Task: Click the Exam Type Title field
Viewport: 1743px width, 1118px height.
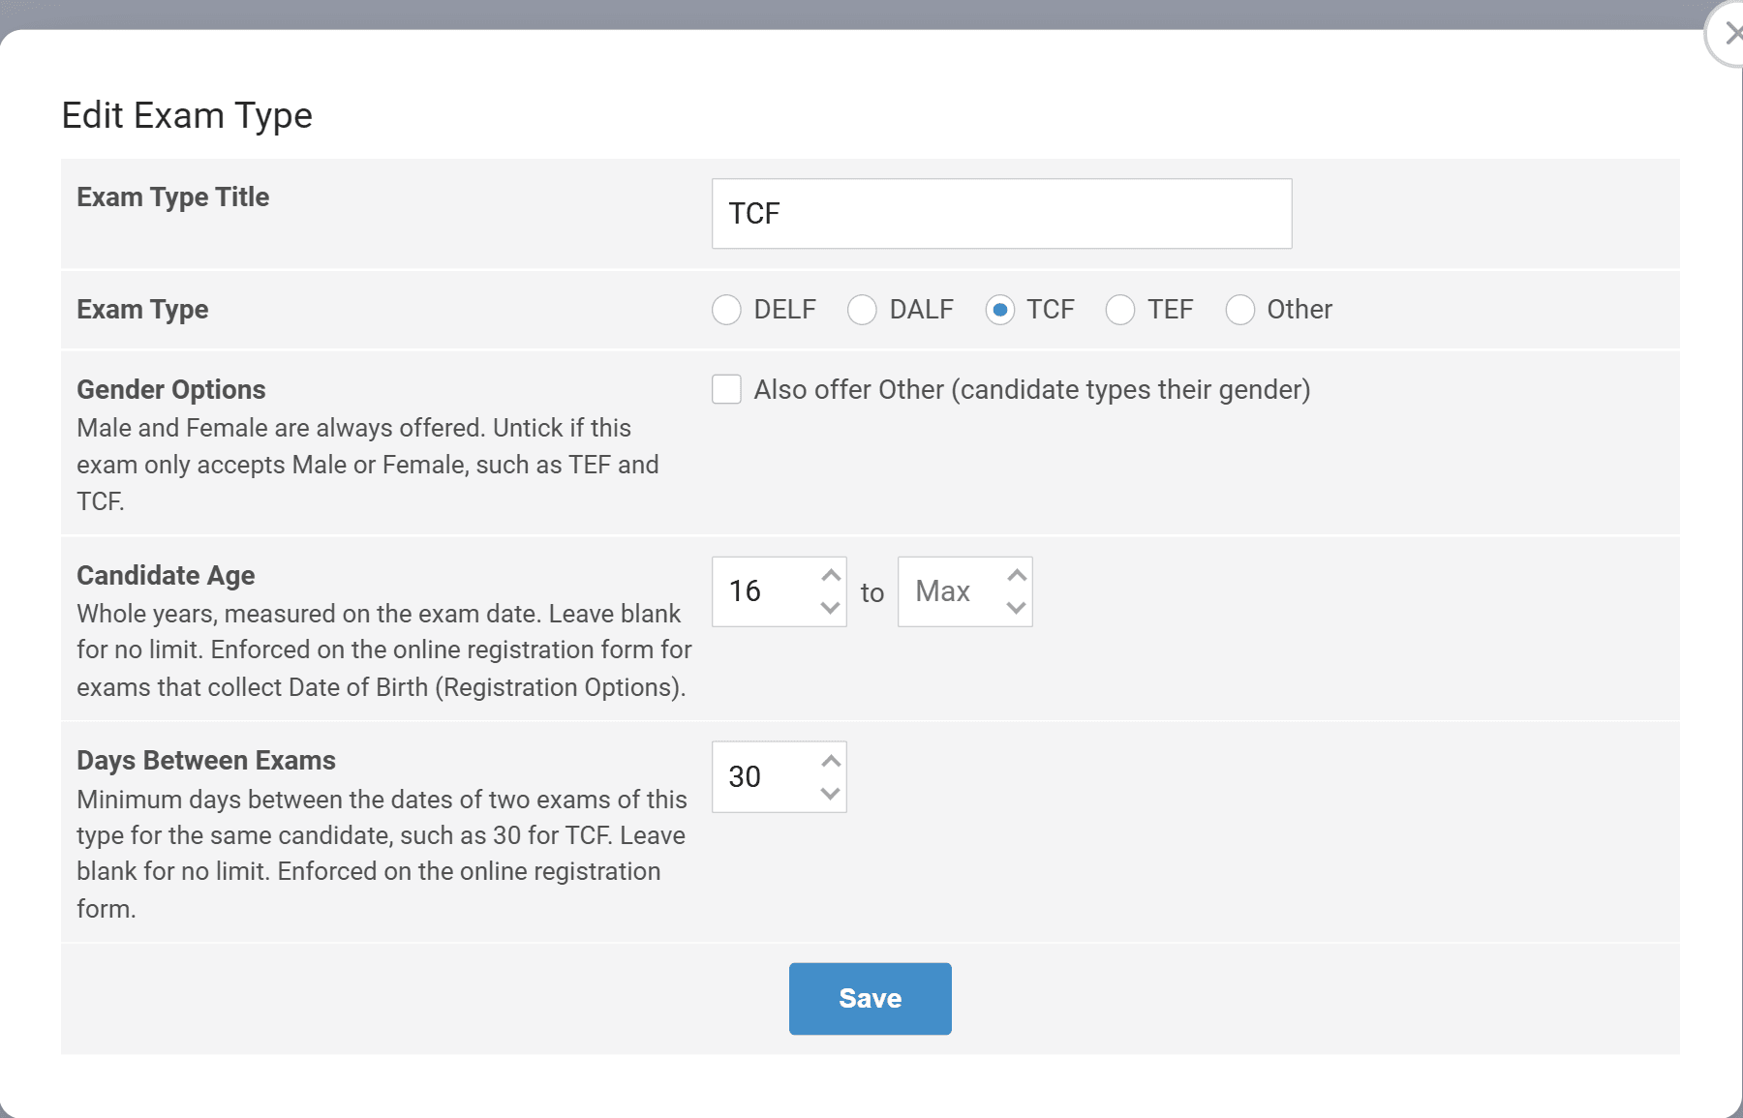Action: 1001,213
